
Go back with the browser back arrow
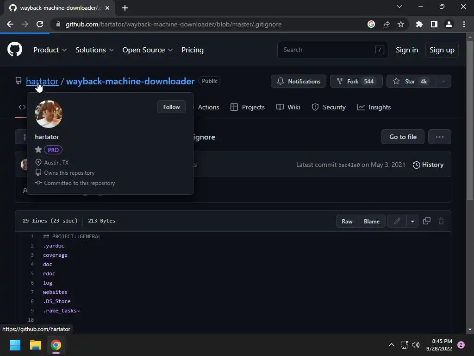point(10,24)
